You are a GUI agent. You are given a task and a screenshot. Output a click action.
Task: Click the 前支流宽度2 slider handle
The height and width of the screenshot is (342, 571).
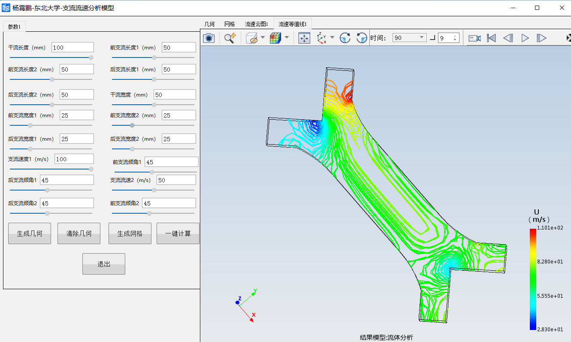pos(132,125)
